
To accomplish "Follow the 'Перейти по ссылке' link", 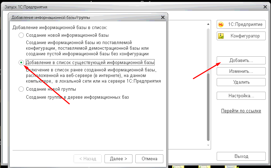I will tap(241, 111).
